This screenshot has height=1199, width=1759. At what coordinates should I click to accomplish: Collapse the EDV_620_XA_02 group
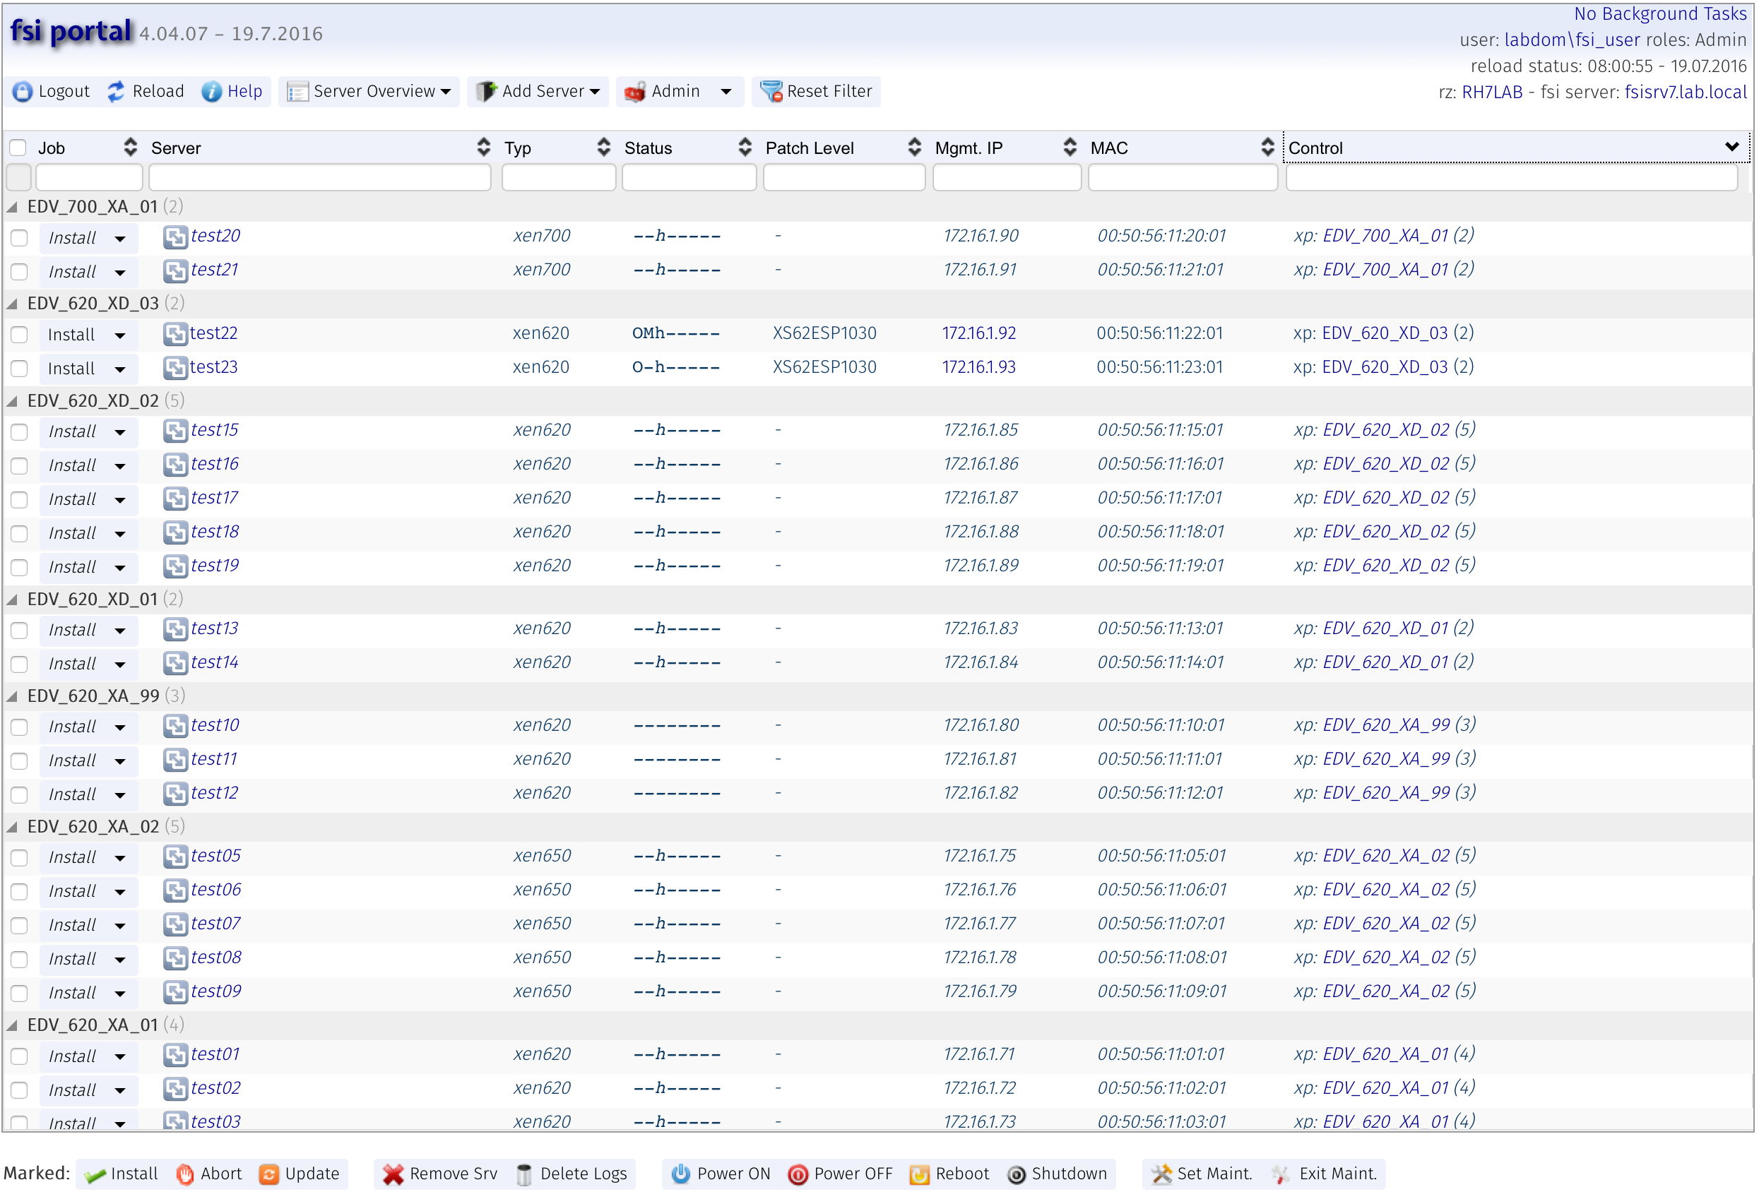[x=12, y=827]
